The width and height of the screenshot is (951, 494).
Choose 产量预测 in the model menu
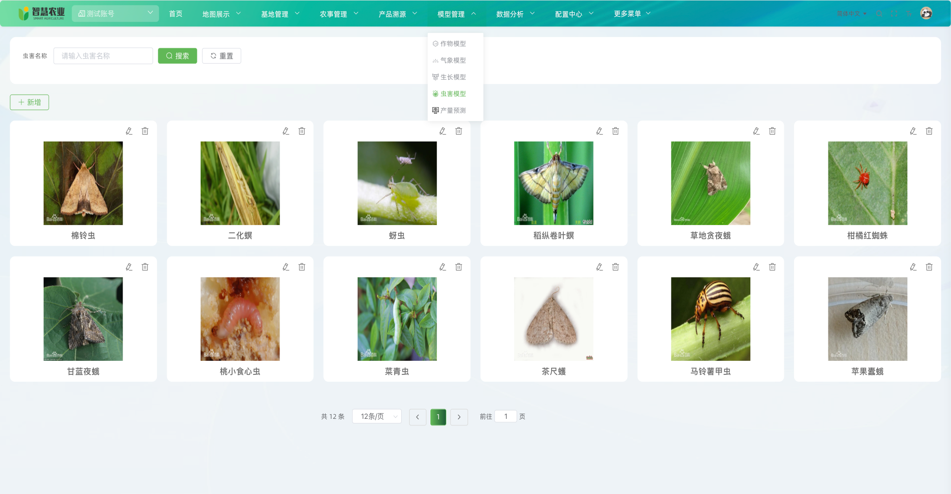tap(453, 110)
